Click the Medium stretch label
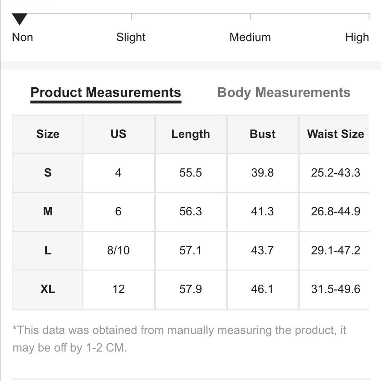 pyautogui.click(x=250, y=37)
